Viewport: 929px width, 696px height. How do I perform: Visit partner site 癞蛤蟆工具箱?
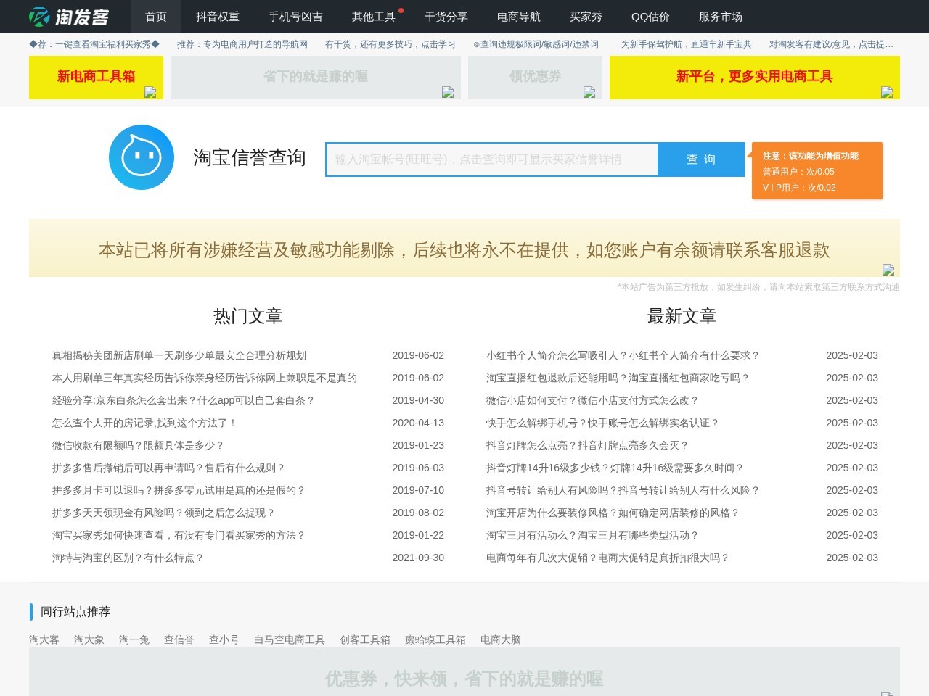[x=435, y=639]
